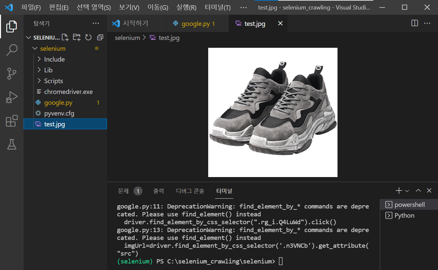Select the 터미널 panel tab
Viewport: 438px width, 270px height.
224,191
